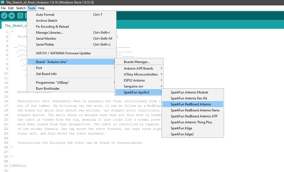Click the Arduino logo in title bar
The image size is (284, 172).
click(2, 2)
